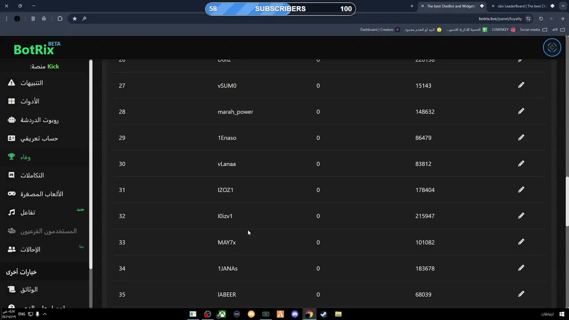Select the username text marah_power
Image resolution: width=569 pixels, height=320 pixels.
235,112
